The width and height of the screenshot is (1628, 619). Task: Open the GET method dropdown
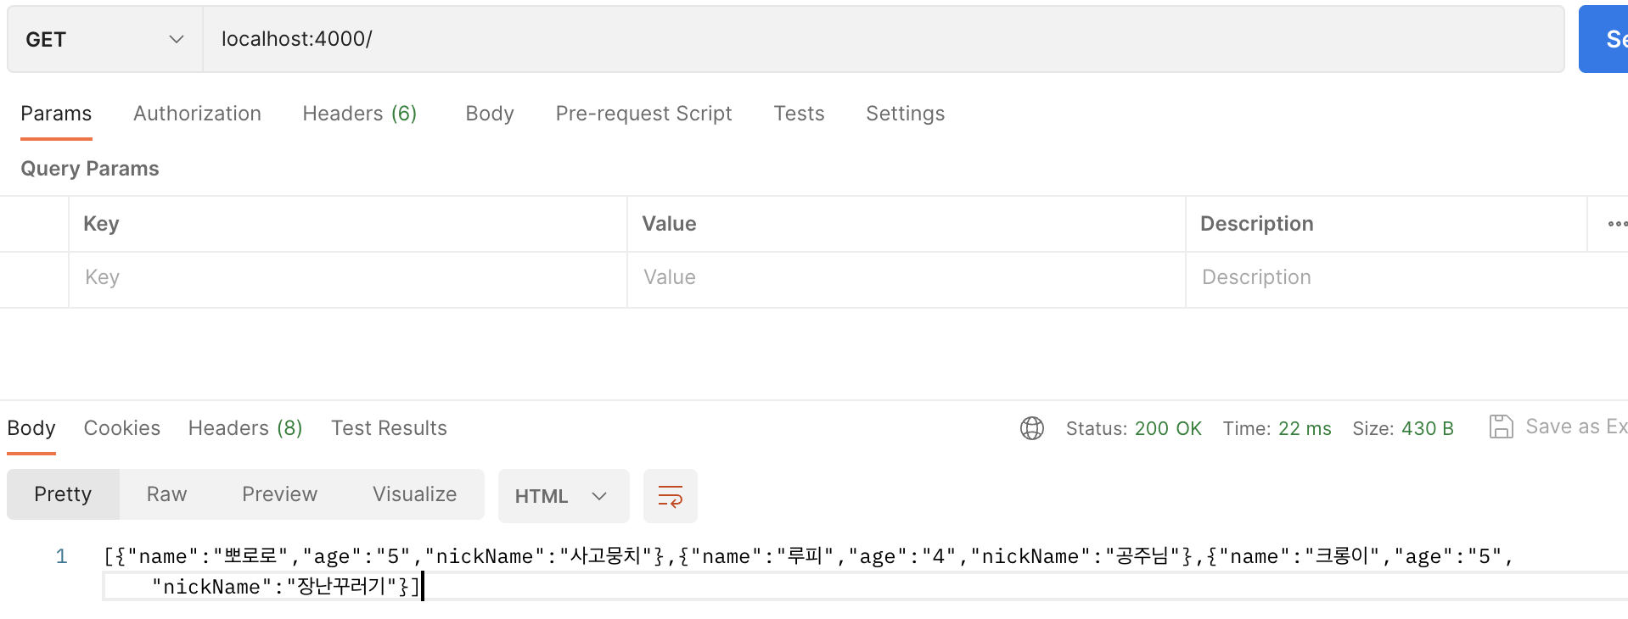(x=104, y=39)
